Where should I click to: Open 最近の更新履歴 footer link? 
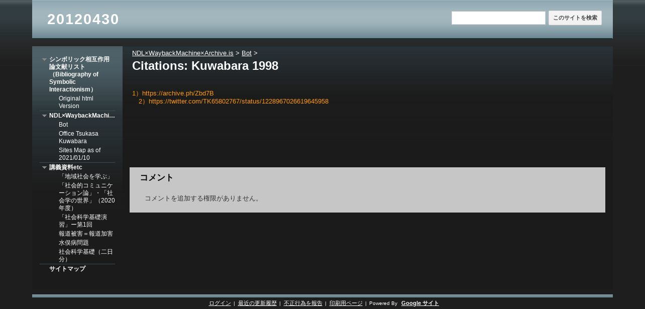pos(257,303)
